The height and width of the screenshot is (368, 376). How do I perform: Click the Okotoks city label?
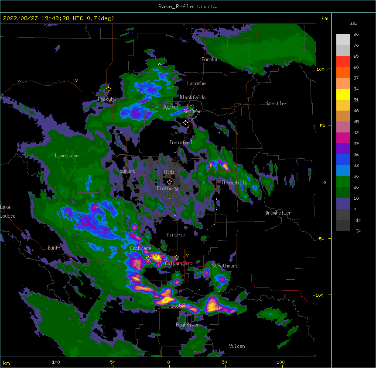point(180,306)
